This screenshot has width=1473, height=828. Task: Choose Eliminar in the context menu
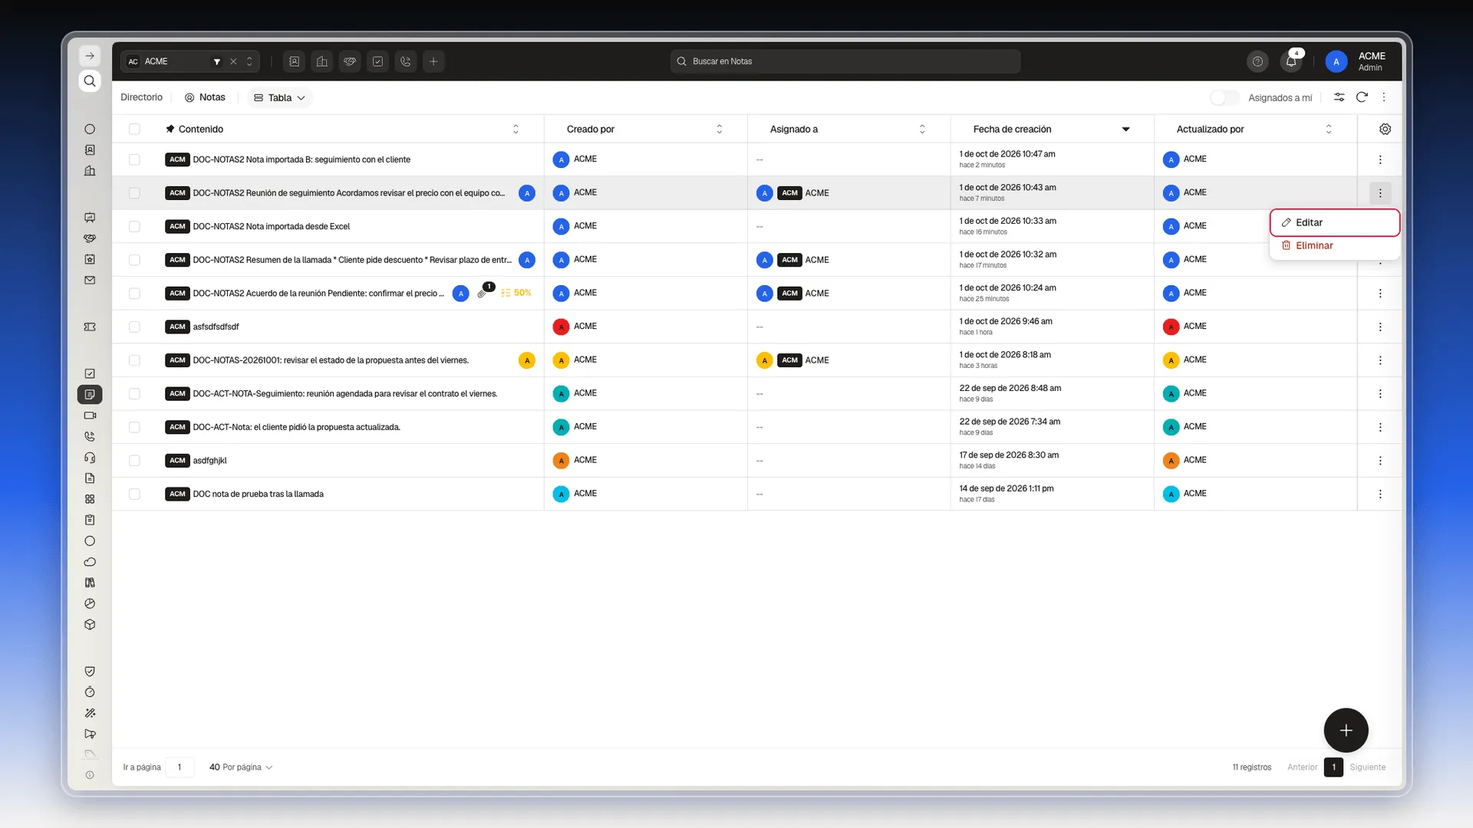point(1334,245)
